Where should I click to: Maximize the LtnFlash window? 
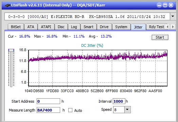tap(165, 5)
